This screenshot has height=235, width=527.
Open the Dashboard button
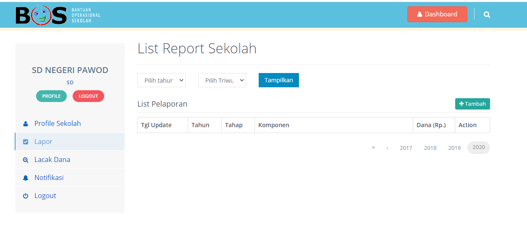(x=437, y=14)
